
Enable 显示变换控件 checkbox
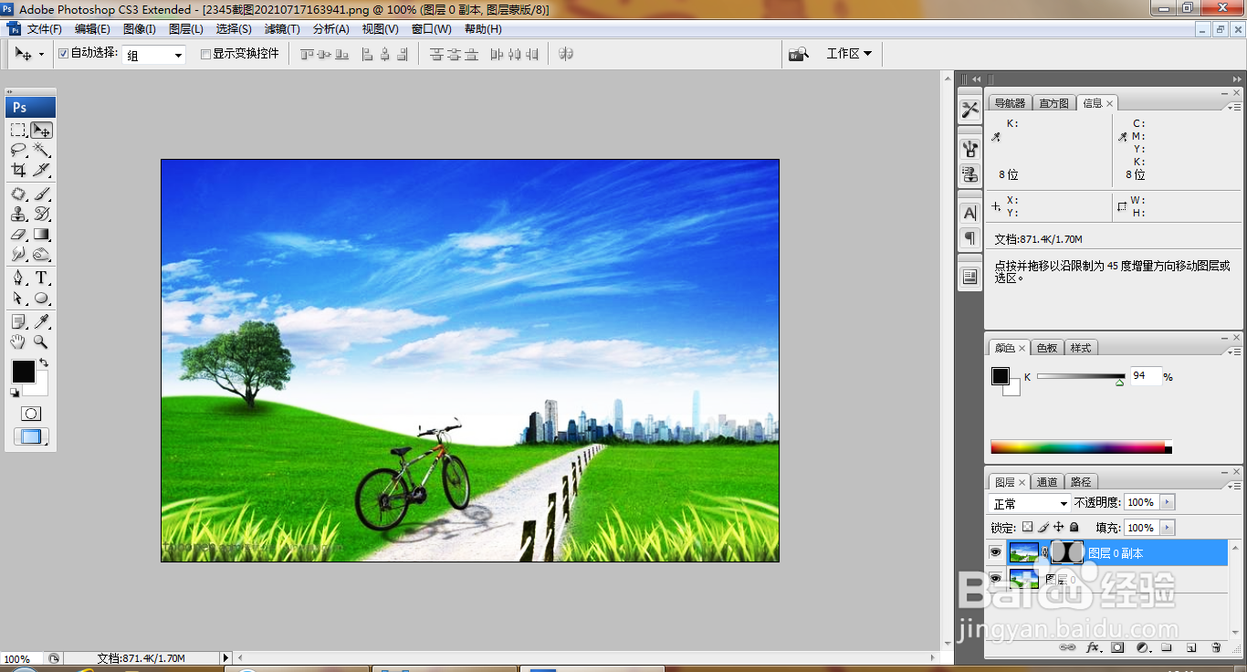click(x=205, y=54)
